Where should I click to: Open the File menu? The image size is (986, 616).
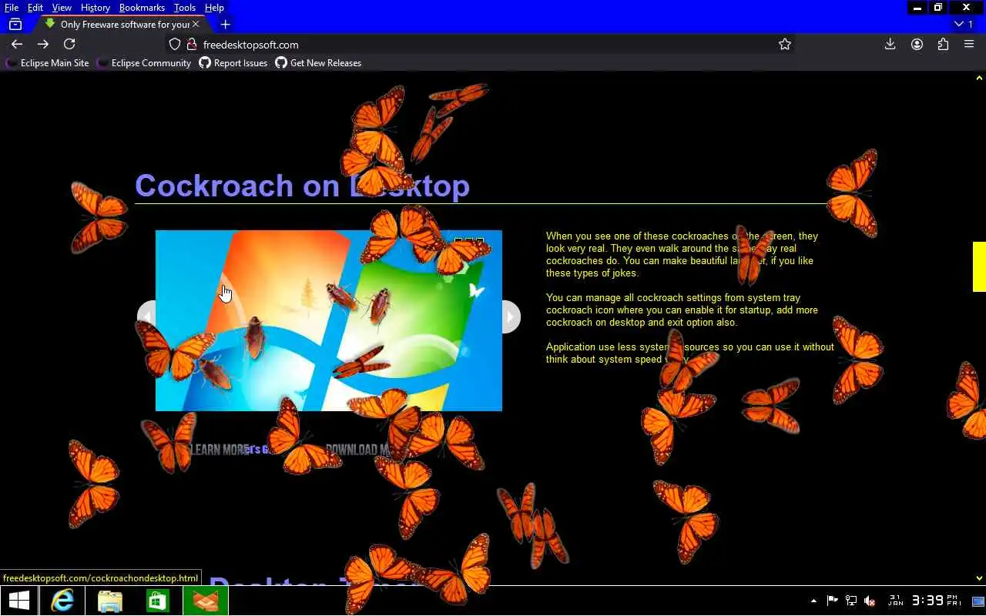click(x=12, y=8)
